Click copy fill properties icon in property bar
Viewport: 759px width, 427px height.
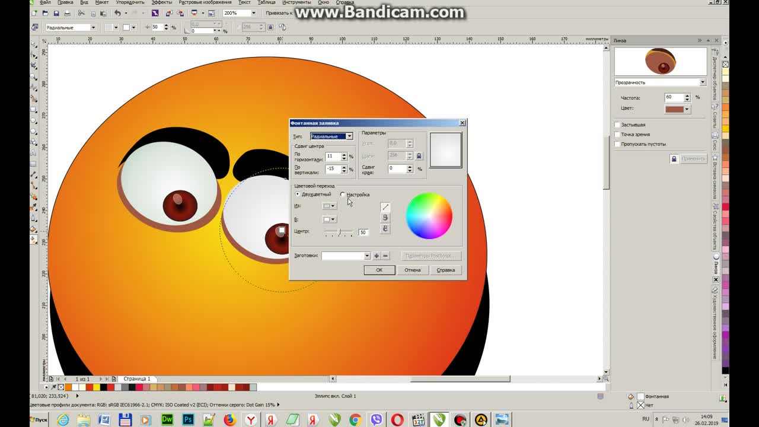click(x=282, y=27)
